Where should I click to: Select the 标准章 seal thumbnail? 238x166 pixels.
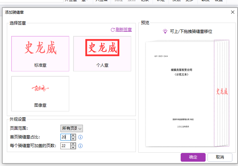40,53
